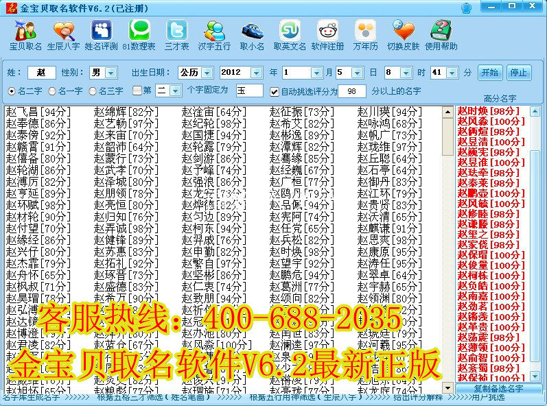Click 复制备选名字 copy candidates button
Screen dimensions: 547x406
point(498,389)
